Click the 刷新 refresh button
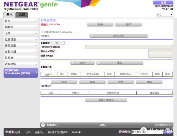177x136 pixels. coord(92,82)
